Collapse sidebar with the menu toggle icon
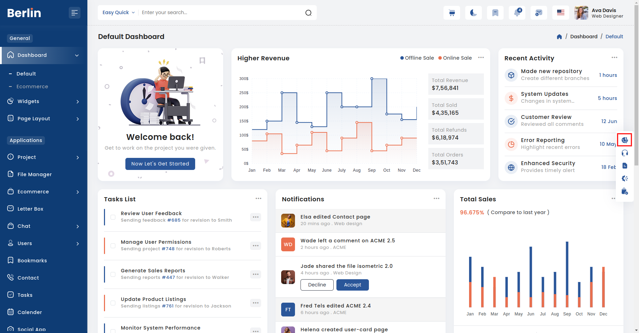The height and width of the screenshot is (333, 639). tap(74, 13)
